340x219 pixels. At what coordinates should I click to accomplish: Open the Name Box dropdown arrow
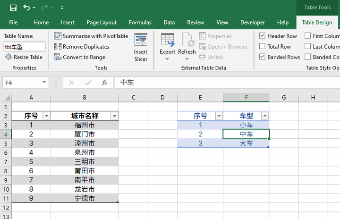(44, 82)
